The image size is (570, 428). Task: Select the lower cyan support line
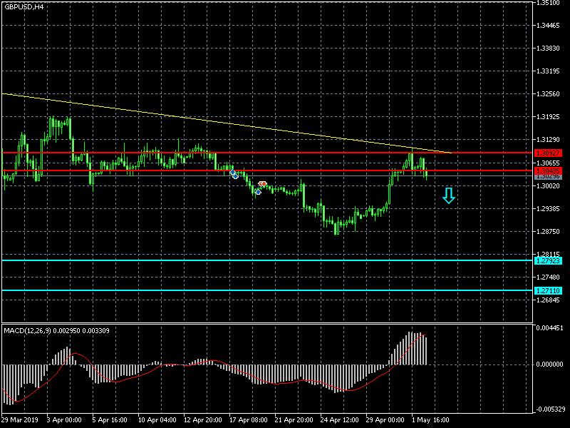285,290
